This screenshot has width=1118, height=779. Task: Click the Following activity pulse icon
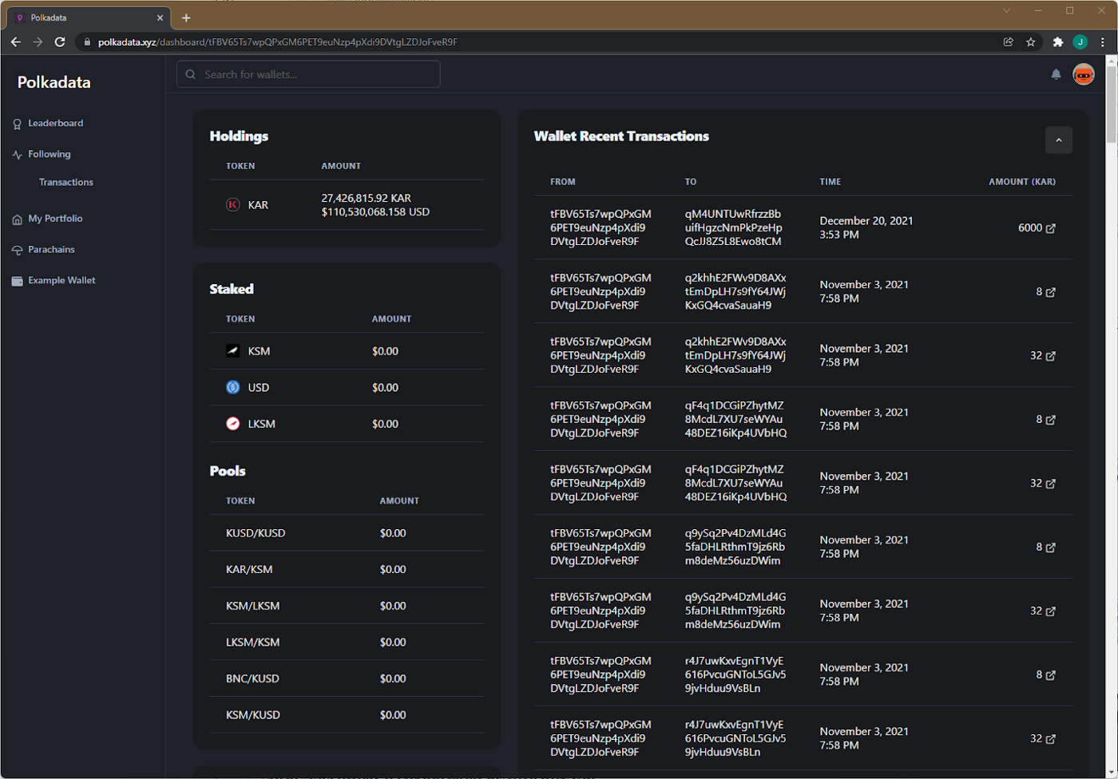(17, 155)
